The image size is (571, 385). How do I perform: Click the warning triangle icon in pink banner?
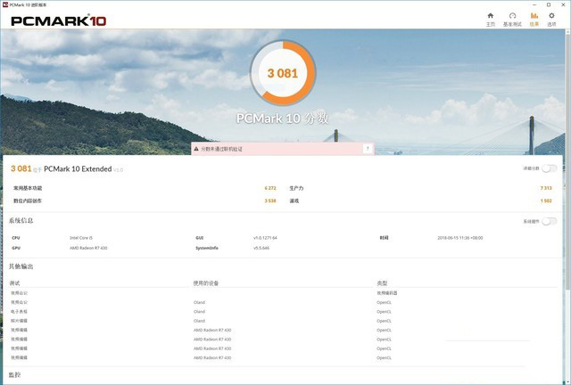[196, 149]
